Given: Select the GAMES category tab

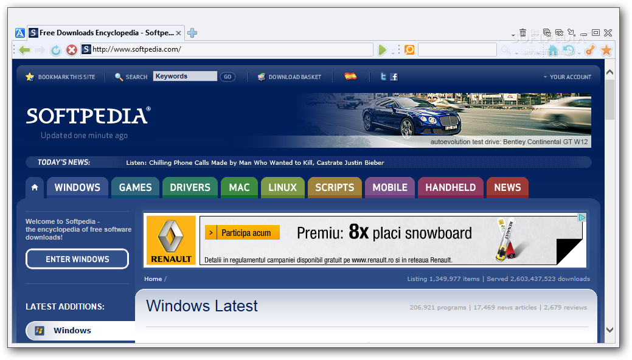Looking at the screenshot, I should pyautogui.click(x=136, y=187).
